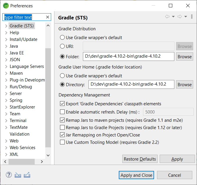Click the tree horizontal scroll right arrow

click(42, 161)
